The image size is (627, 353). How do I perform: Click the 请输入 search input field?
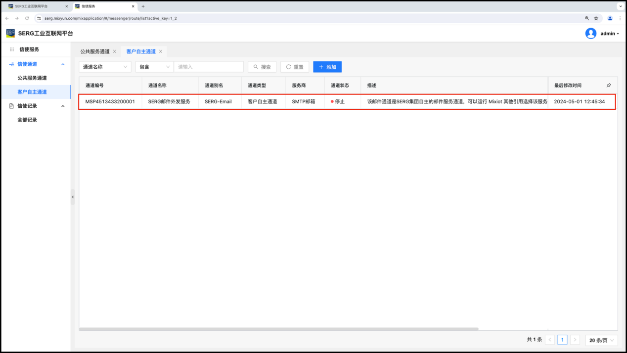208,67
